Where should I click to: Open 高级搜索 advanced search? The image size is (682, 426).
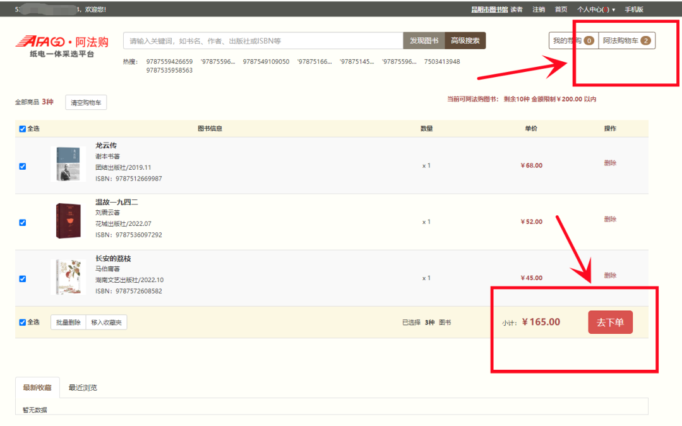click(465, 41)
